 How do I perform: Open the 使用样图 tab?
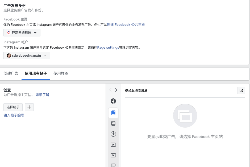(61, 73)
